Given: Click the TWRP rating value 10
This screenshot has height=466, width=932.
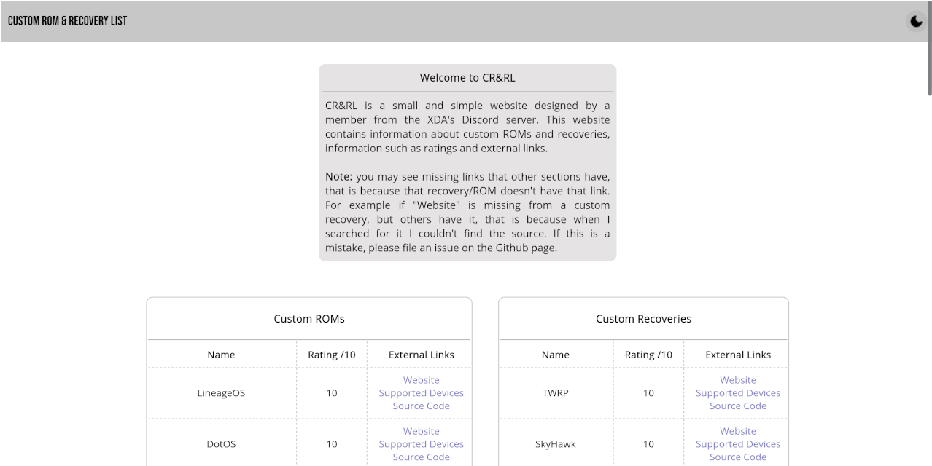Looking at the screenshot, I should 648,393.
